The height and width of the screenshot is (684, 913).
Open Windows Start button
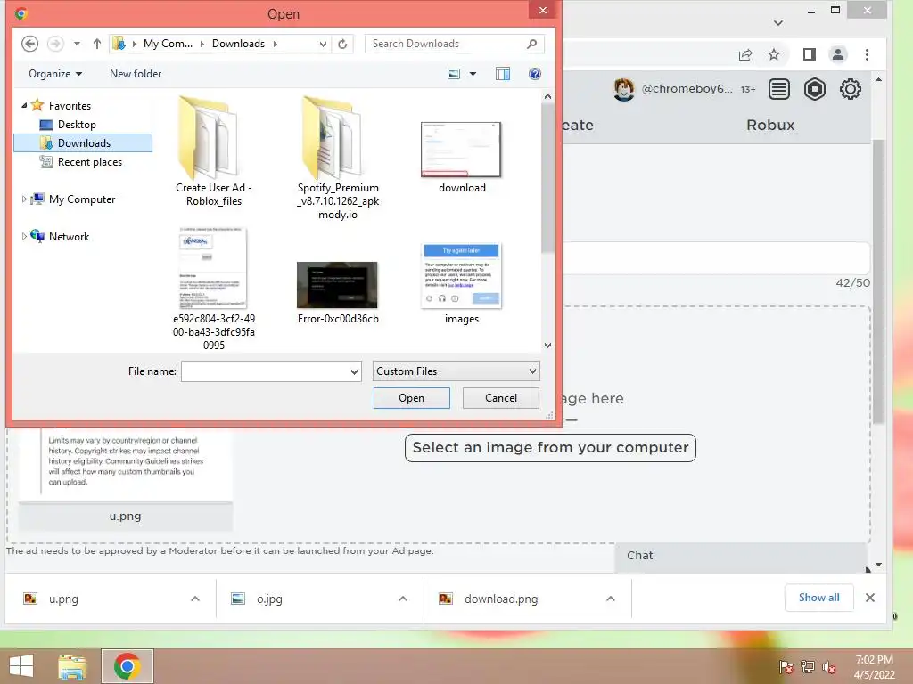[x=21, y=666]
